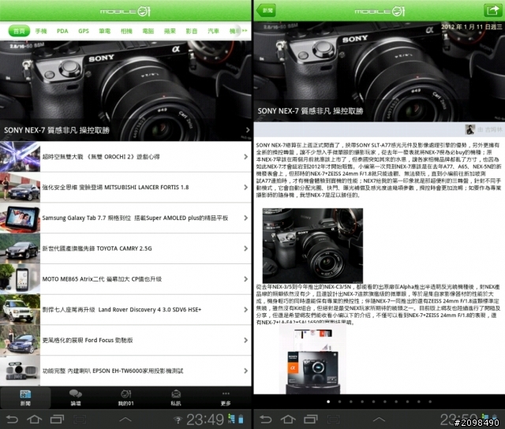This screenshot has width=505, height=429.
Task: Tap the Wi-Fi status icon beside the clock
Action: click(x=178, y=420)
